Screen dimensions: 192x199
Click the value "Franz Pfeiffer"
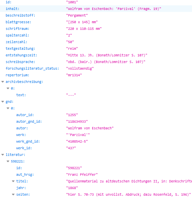point(82,175)
